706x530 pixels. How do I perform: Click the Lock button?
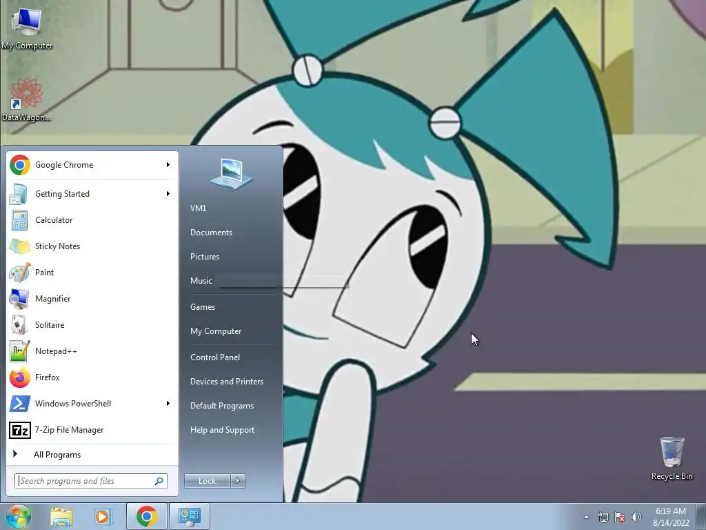tap(207, 481)
